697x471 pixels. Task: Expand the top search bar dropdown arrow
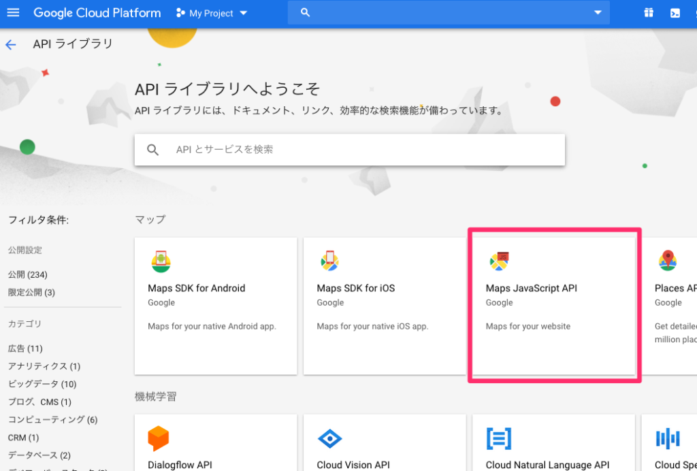point(598,12)
